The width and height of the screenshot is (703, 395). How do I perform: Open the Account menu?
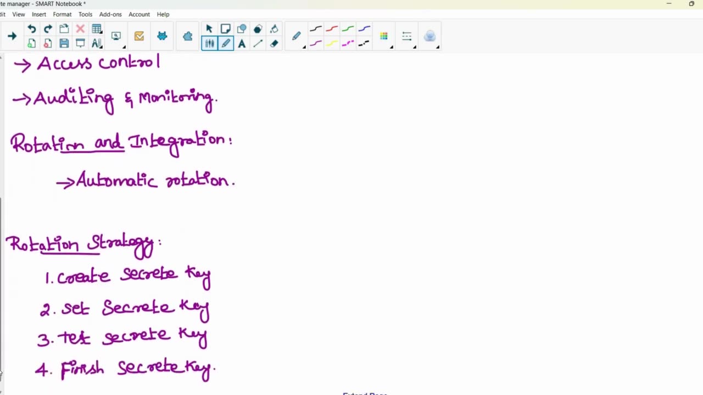click(139, 14)
